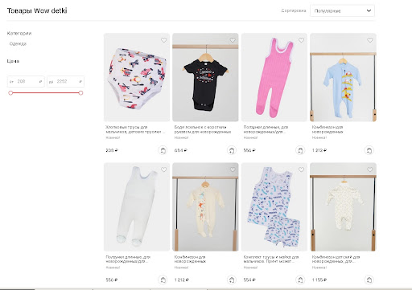
Task: Add the 1 155 ₽ patterned jumpsuit to cart
Action: 369,280
